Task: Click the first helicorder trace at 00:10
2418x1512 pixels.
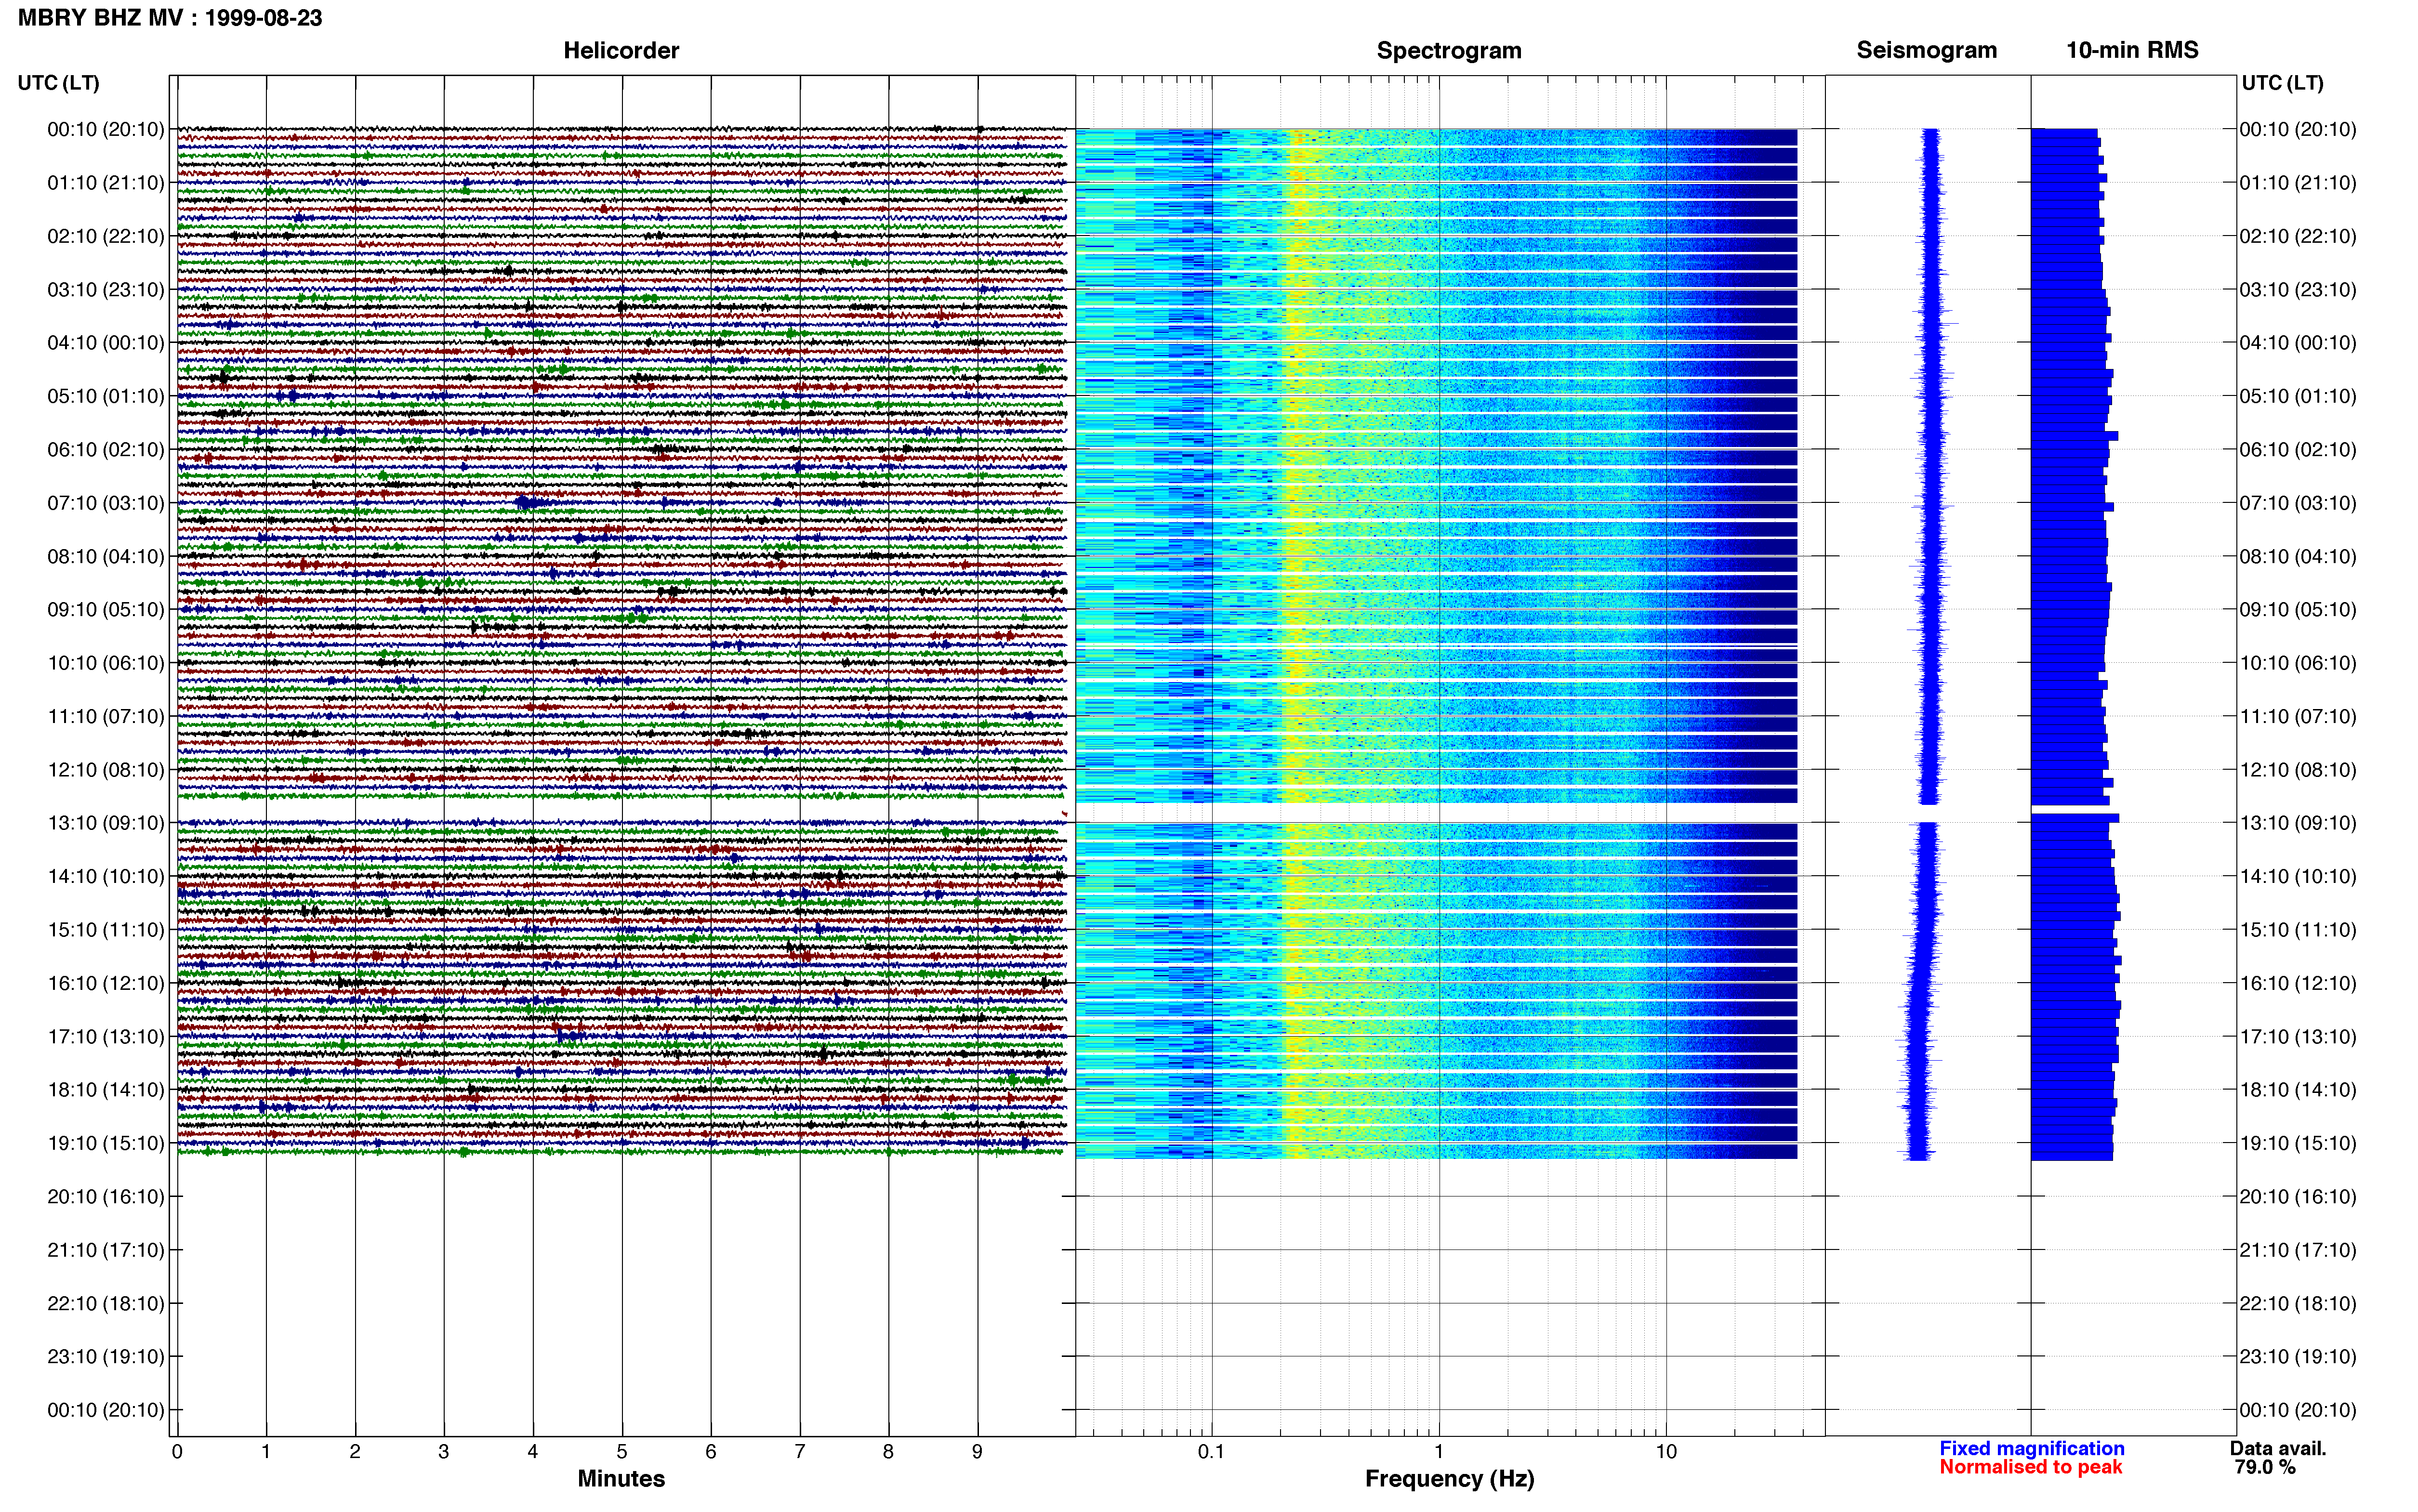Action: click(621, 129)
